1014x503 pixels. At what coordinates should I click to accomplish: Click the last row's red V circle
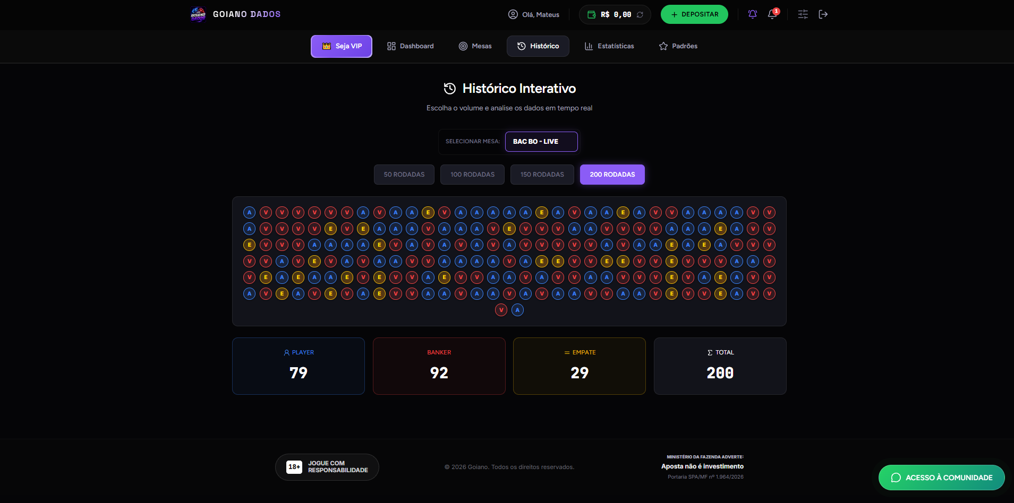pos(501,310)
